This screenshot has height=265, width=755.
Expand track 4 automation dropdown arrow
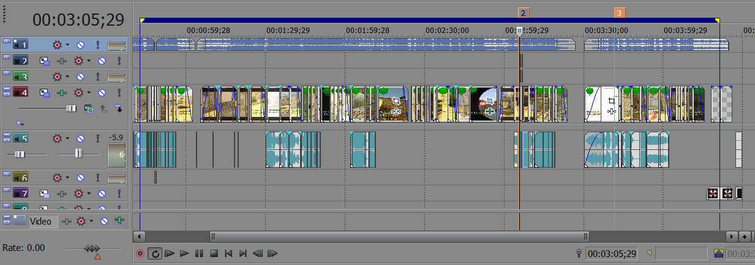[88, 93]
